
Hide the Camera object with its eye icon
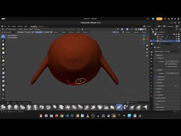click(x=176, y=37)
